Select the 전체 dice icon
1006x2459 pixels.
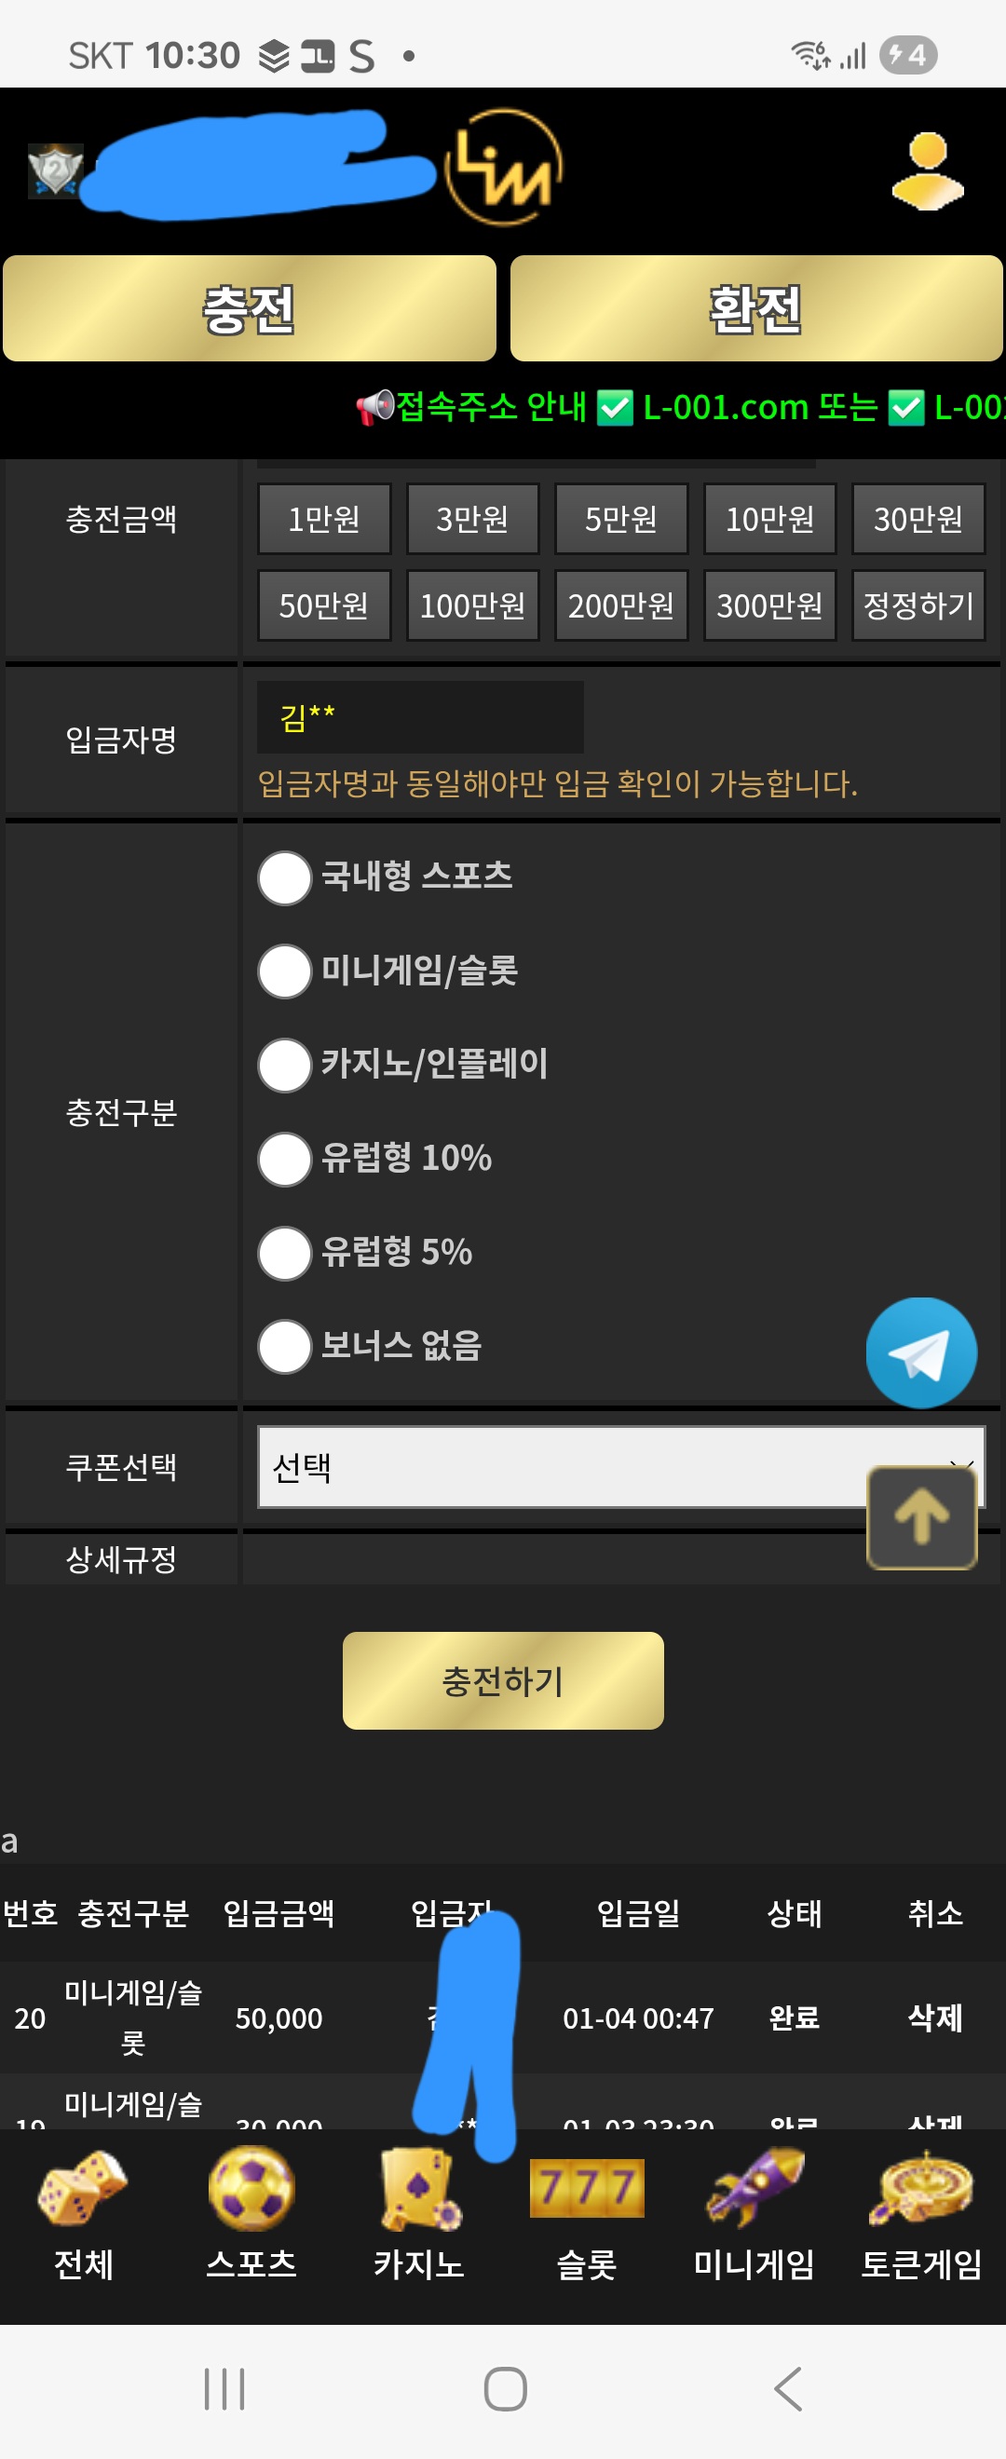click(82, 2191)
